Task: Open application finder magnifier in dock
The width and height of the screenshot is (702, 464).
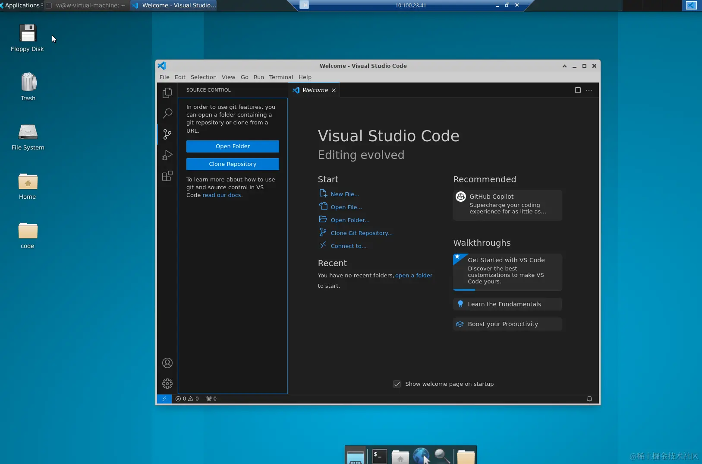Action: [x=442, y=456]
